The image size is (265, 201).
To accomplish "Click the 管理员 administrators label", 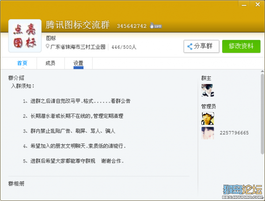I will [x=208, y=106].
